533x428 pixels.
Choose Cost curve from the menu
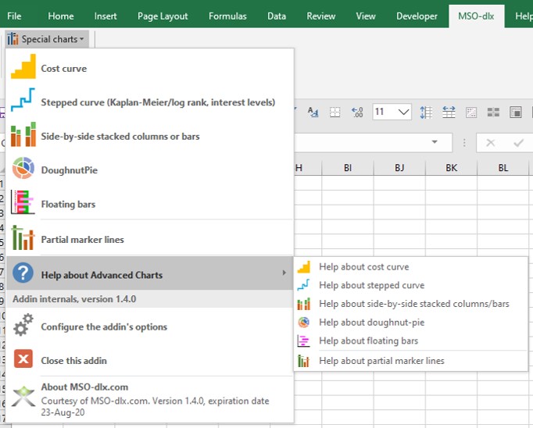pyautogui.click(x=149, y=67)
